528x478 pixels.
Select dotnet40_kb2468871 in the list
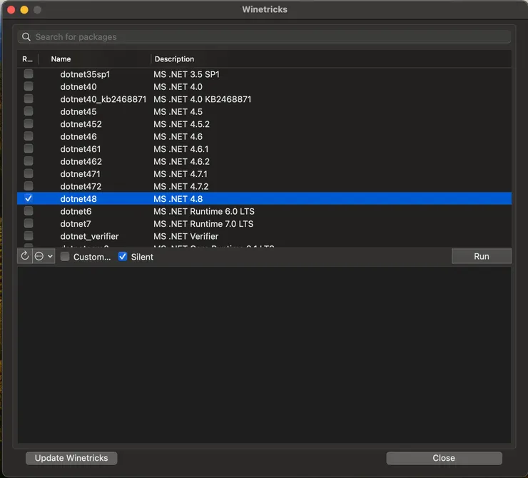[103, 99]
